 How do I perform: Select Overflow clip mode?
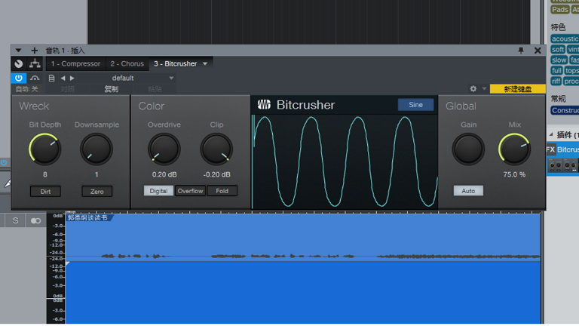[190, 191]
